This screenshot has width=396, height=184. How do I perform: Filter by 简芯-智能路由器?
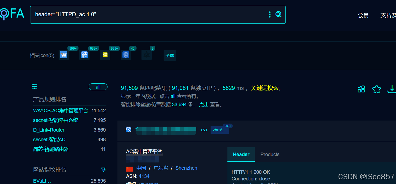point(51,149)
